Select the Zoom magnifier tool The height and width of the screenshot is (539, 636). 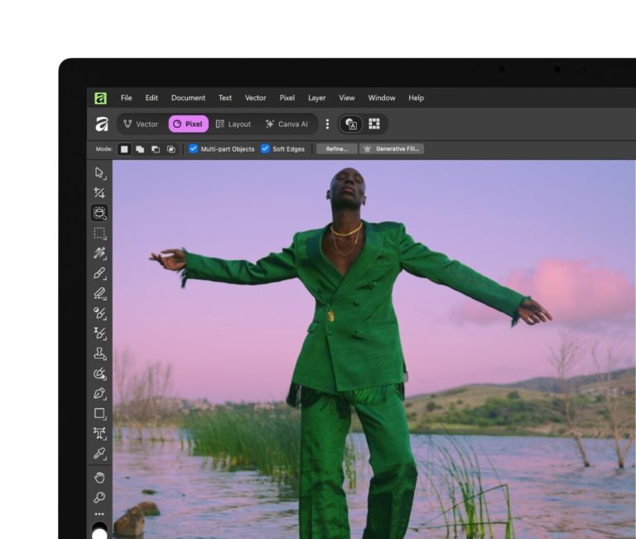click(x=99, y=498)
